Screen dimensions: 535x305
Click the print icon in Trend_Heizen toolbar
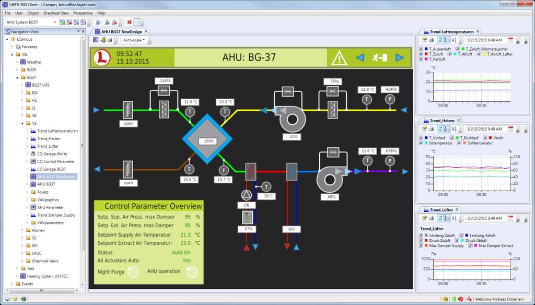tap(431, 129)
